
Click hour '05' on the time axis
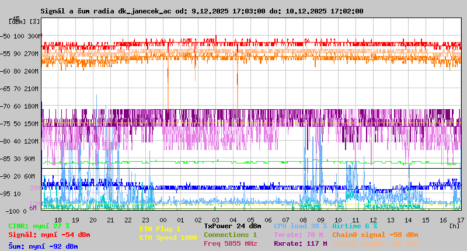[251, 220]
